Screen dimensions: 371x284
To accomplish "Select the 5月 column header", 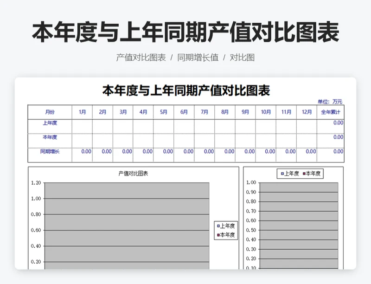I will point(164,112).
